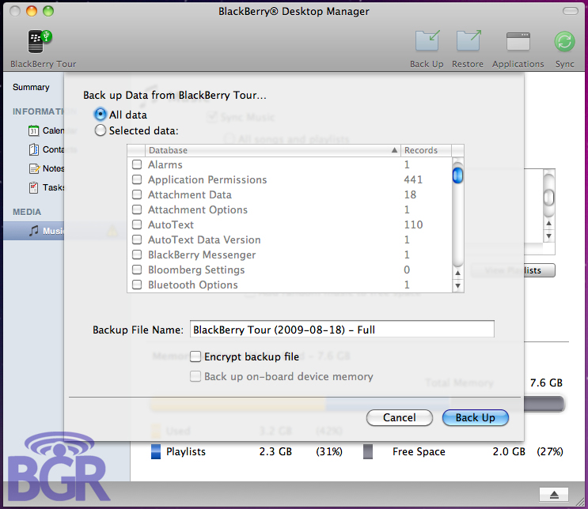Click the database list scroll down arrow
The width and height of the screenshot is (588, 509).
point(457,286)
